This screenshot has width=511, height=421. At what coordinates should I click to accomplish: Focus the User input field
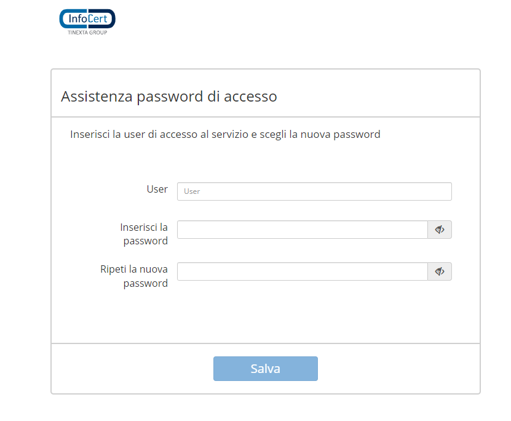point(314,191)
